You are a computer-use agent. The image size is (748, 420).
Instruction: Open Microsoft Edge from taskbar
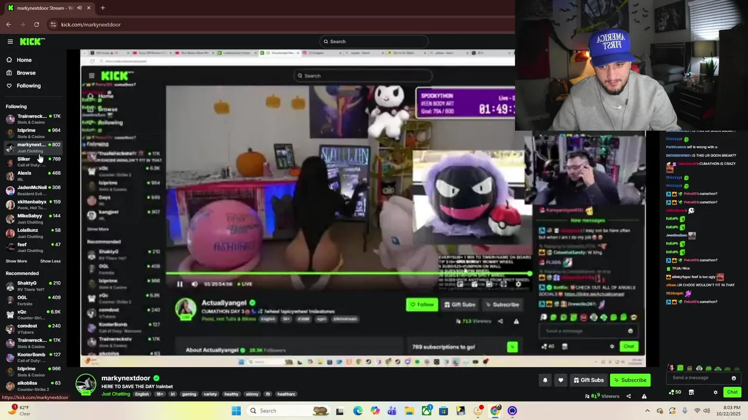tap(358, 411)
